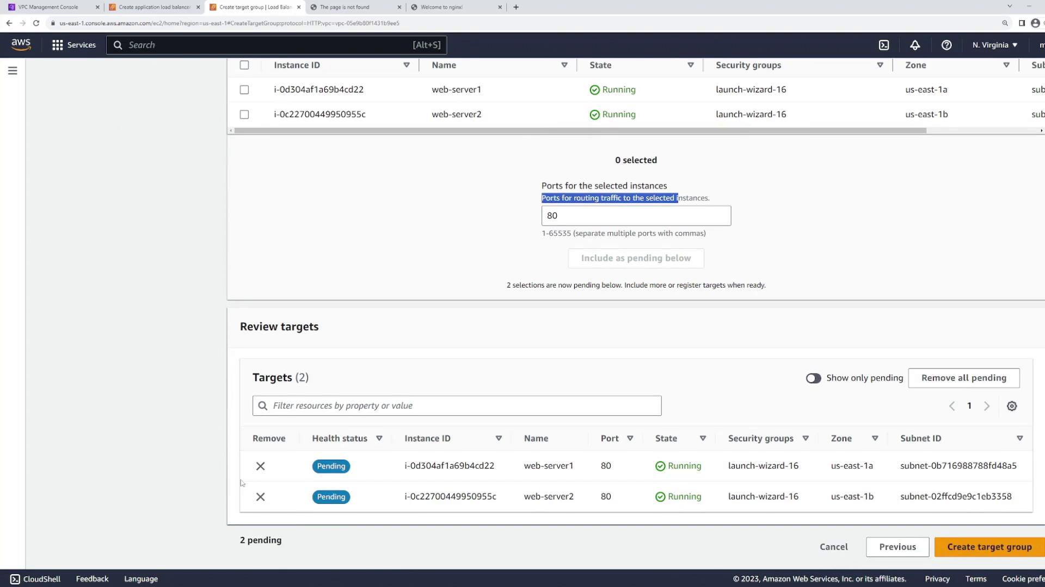This screenshot has height=587, width=1045.
Task: Remove web-server1 from pending targets
Action: pos(260,466)
